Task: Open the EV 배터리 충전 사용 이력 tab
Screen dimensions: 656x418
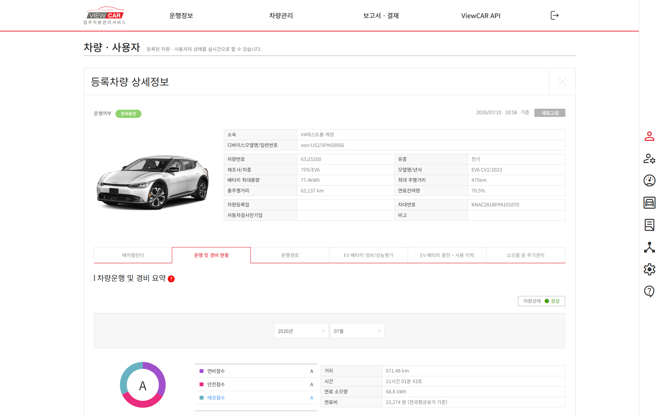Action: (x=447, y=255)
